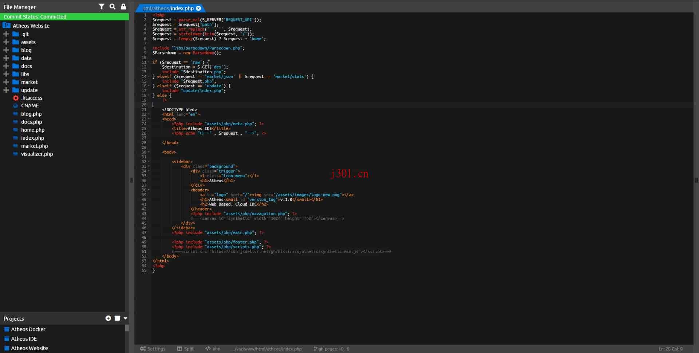Click the data folder icon

click(x=16, y=58)
